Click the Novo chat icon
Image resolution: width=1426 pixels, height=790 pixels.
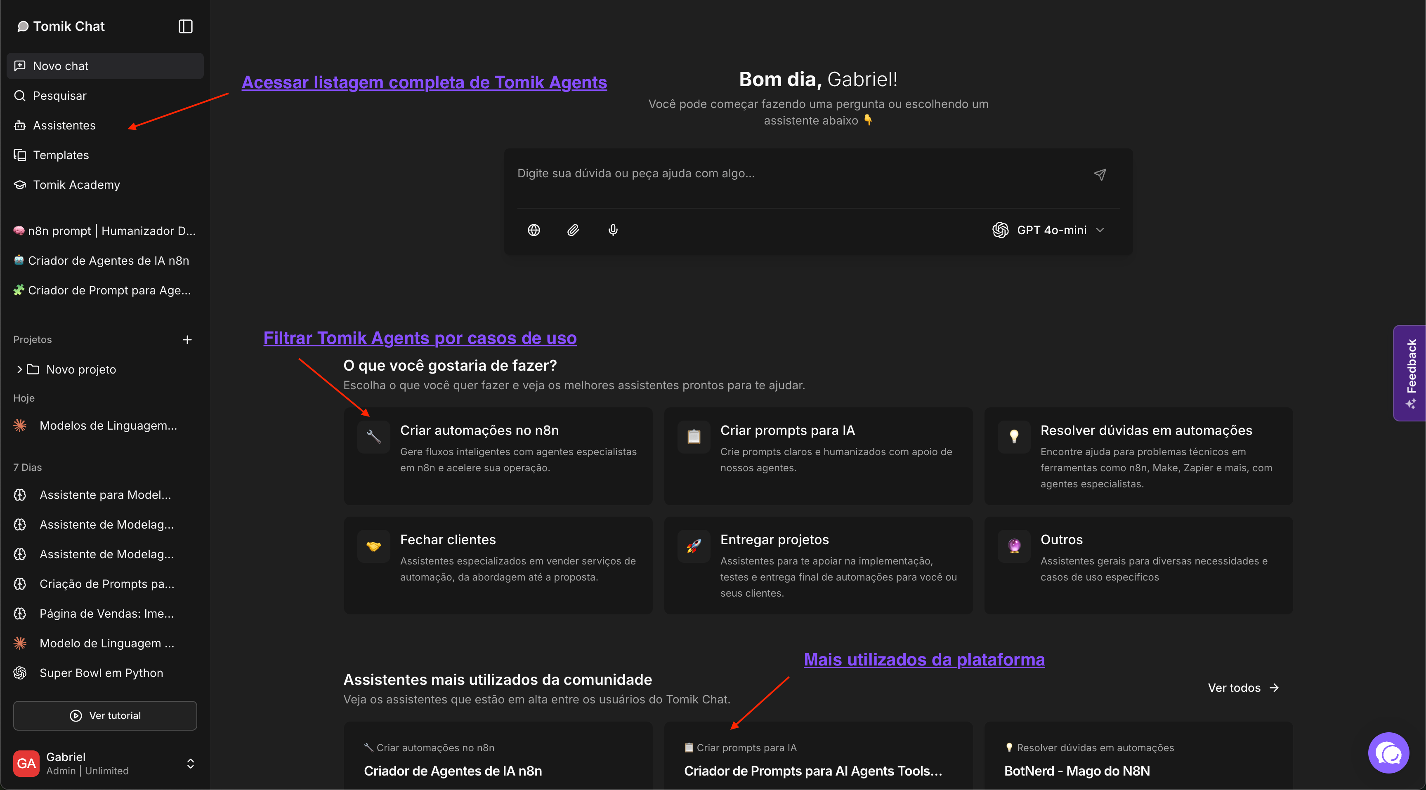tap(20, 66)
